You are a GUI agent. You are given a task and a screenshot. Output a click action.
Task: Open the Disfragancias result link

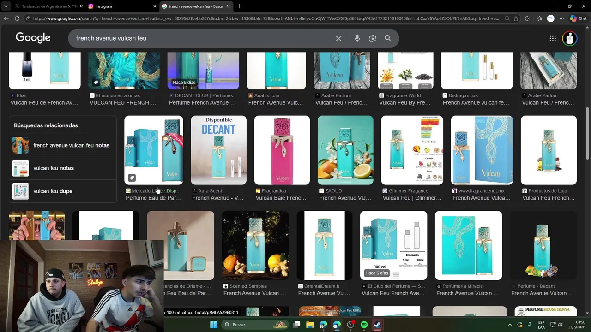coord(476,99)
